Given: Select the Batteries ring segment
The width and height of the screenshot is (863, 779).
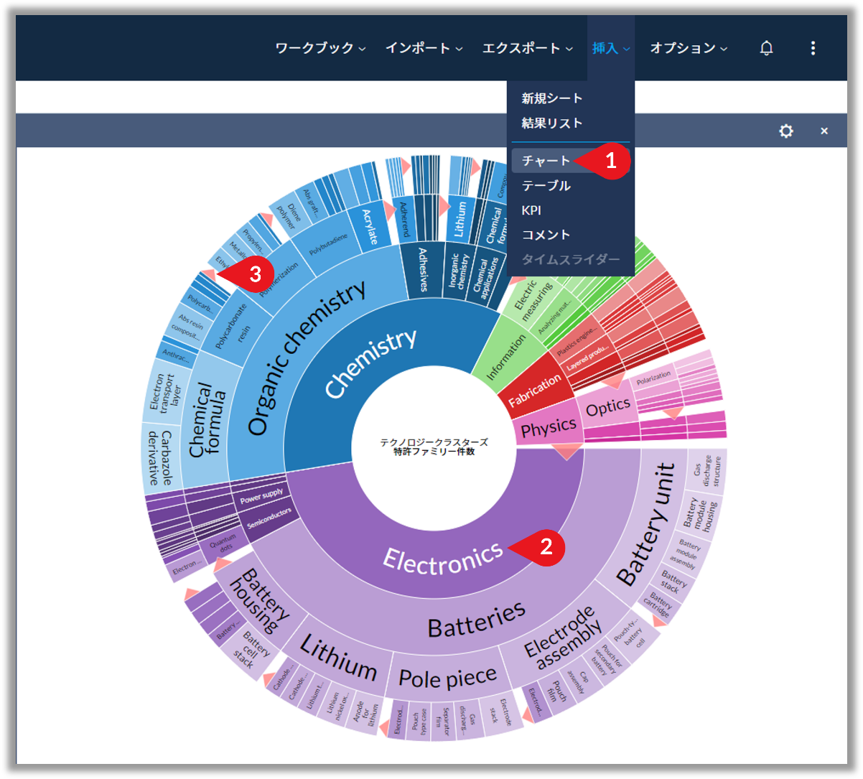Looking at the screenshot, I should [476, 619].
